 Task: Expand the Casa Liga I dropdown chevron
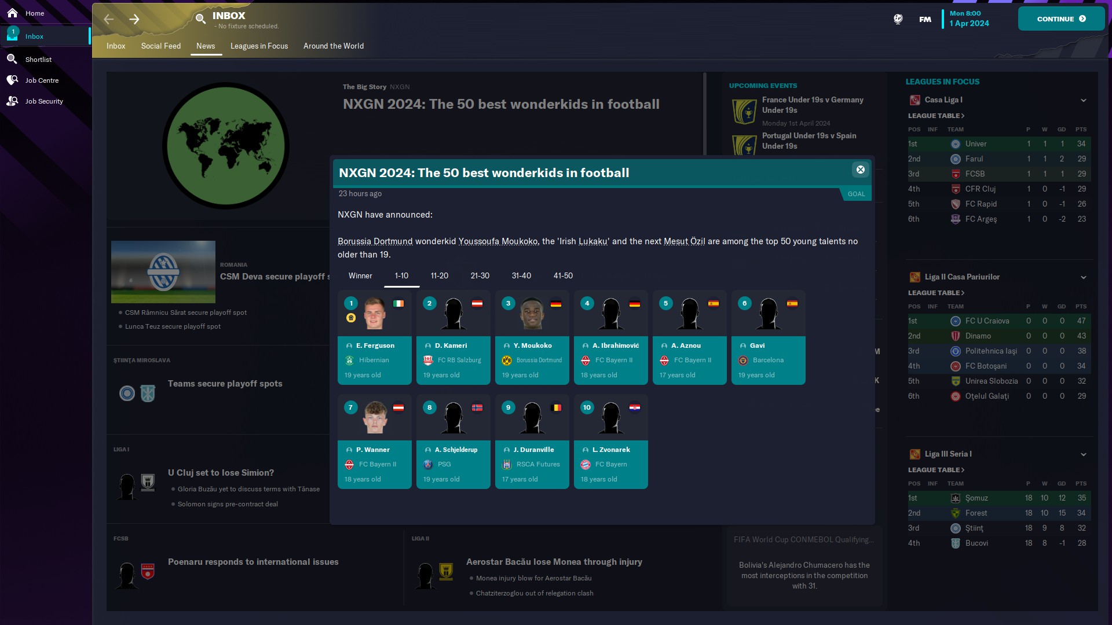[1083, 100]
